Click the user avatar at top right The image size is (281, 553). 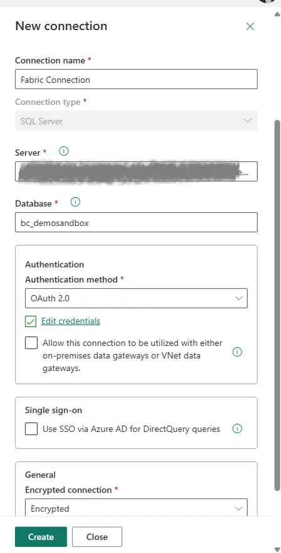[x=267, y=1]
